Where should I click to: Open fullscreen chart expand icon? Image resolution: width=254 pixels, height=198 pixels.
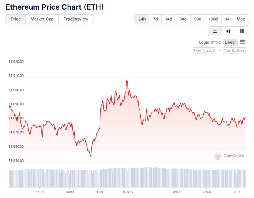[x=242, y=31]
